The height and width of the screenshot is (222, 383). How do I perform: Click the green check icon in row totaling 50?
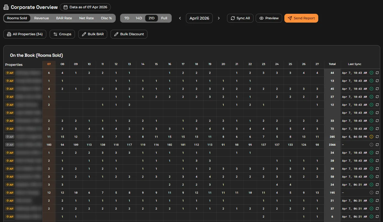(371, 177)
